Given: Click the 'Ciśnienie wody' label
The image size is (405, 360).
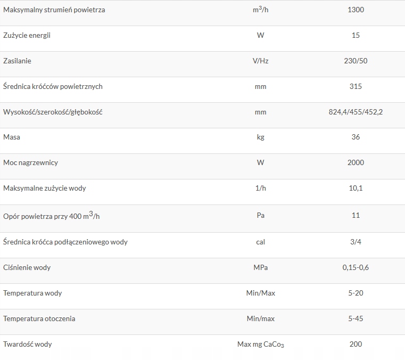Looking at the screenshot, I should (27, 267).
